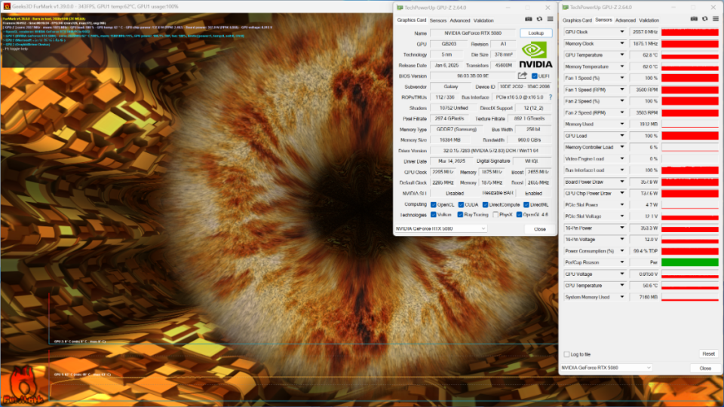This screenshot has height=407, width=724.
Task: Click Video Engine Load 0 % value
Action: pos(645,159)
